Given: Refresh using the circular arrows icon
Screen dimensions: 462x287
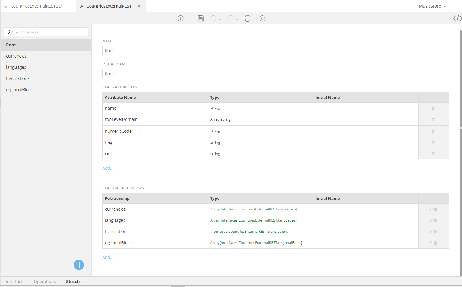Looking at the screenshot, I should click(247, 18).
